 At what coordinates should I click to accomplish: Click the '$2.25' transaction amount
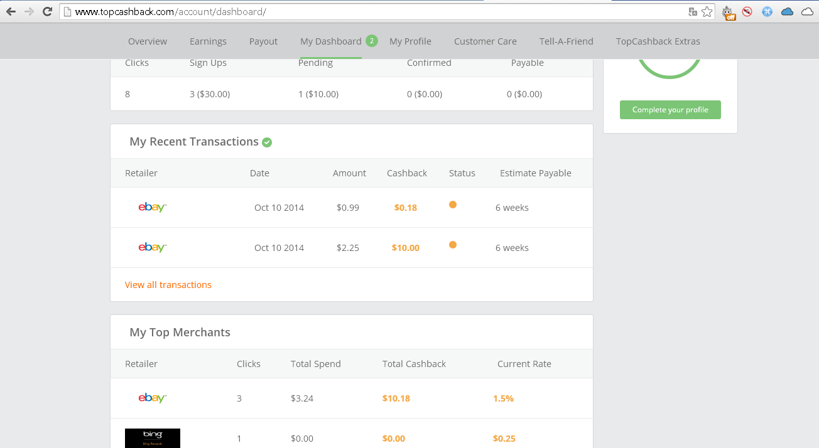tap(348, 248)
